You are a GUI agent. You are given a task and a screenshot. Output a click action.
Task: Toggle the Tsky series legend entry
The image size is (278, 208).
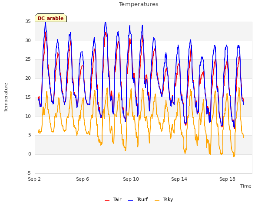click(164, 199)
